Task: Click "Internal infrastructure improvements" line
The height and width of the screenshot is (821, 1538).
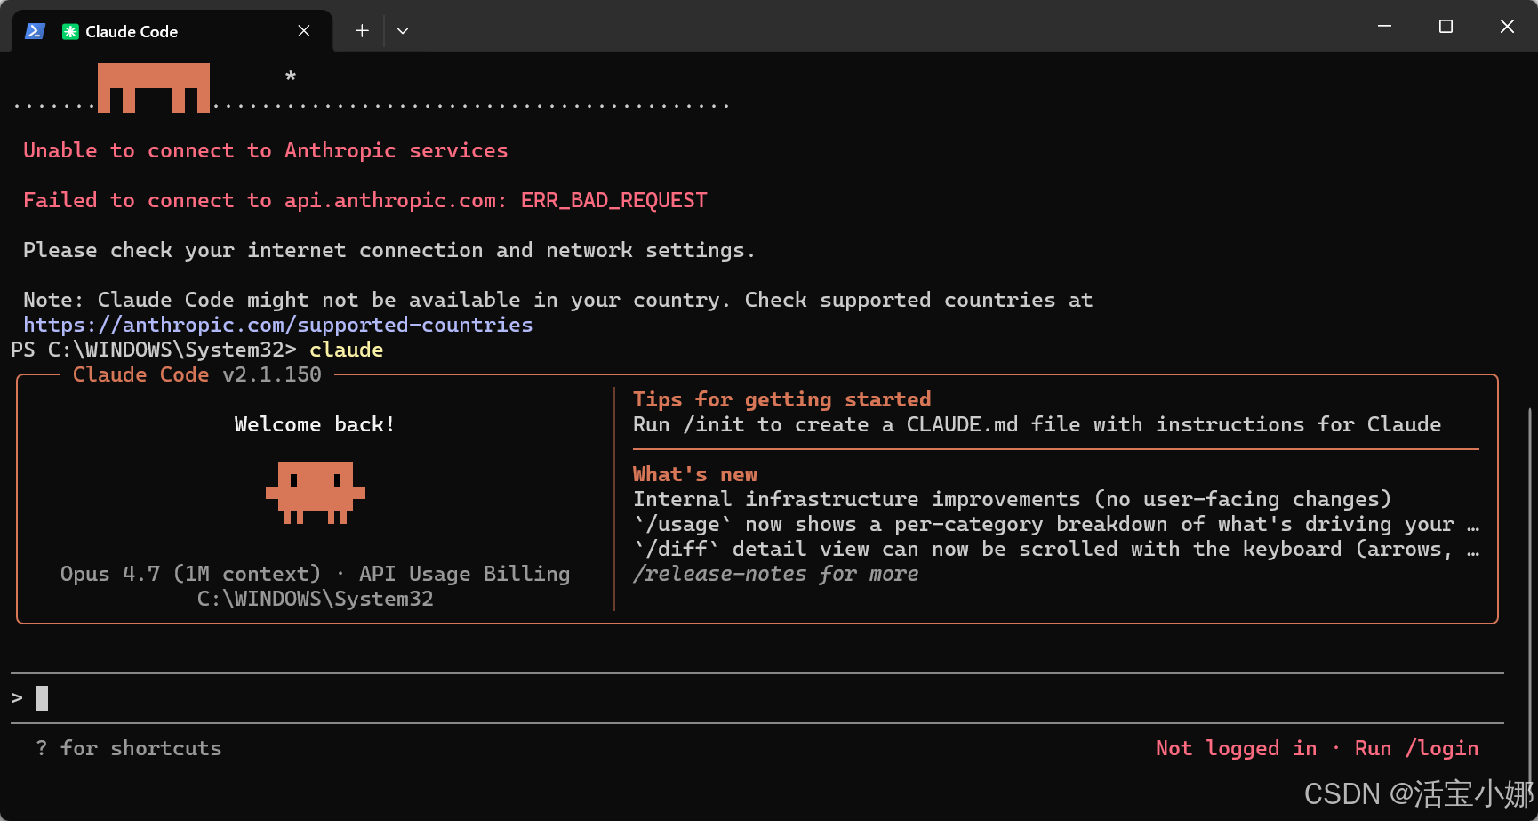Action: 1013,499
